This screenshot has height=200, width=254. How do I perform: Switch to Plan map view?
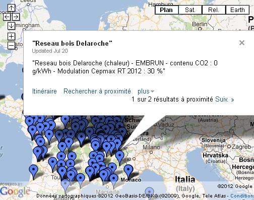[x=166, y=10]
